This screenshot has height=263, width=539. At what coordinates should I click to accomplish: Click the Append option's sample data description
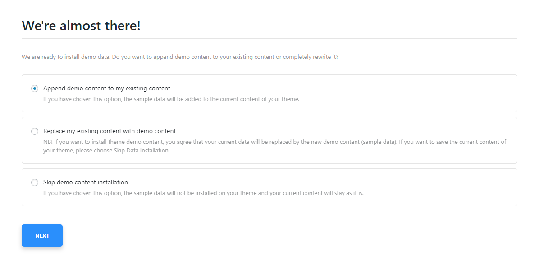point(171,99)
